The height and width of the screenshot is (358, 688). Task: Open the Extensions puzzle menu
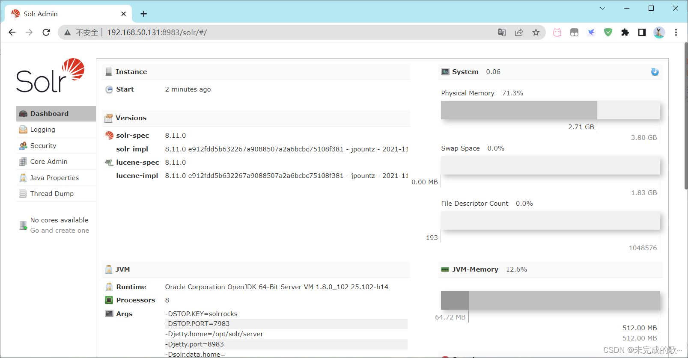click(x=625, y=33)
